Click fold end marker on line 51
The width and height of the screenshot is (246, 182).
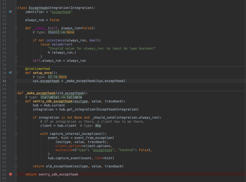tap(16, 158)
